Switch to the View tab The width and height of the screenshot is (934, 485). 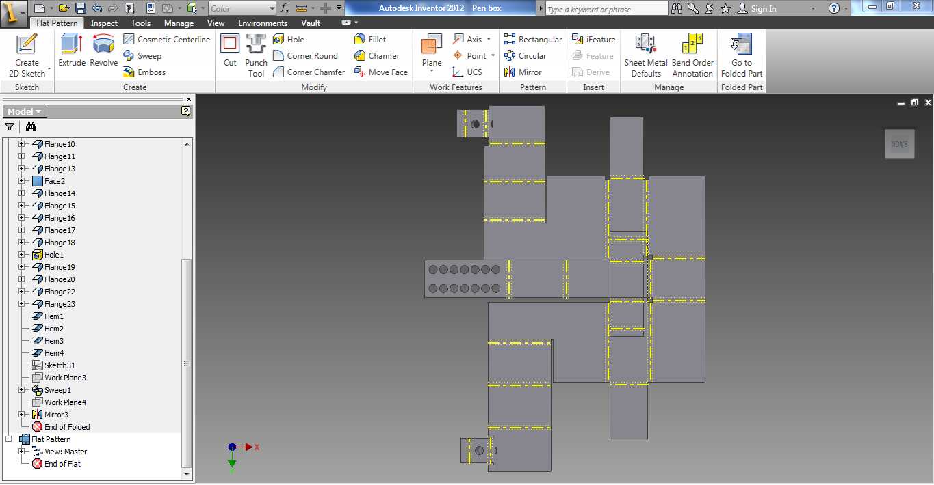coord(216,23)
